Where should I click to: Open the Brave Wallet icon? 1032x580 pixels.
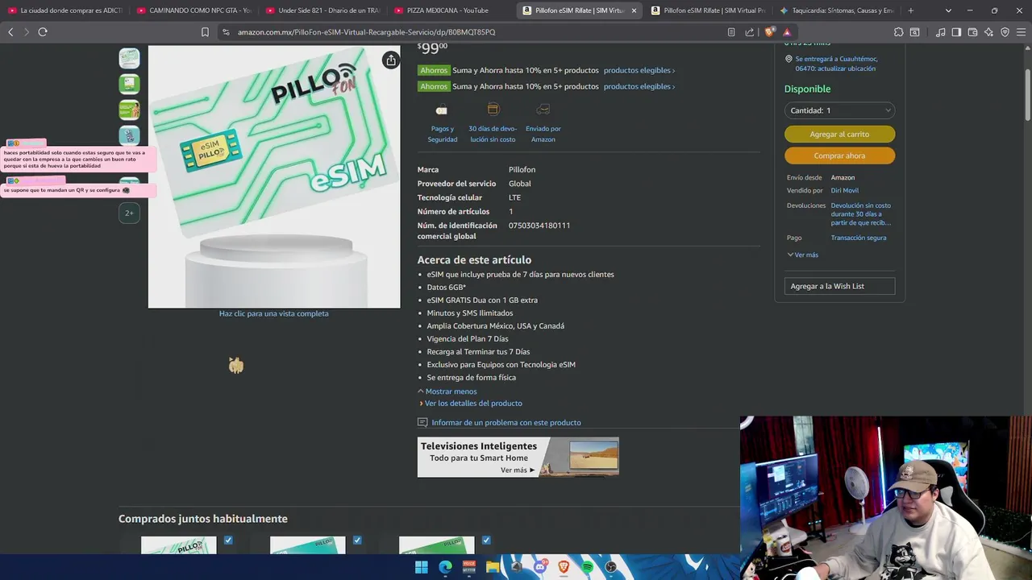coord(972,32)
